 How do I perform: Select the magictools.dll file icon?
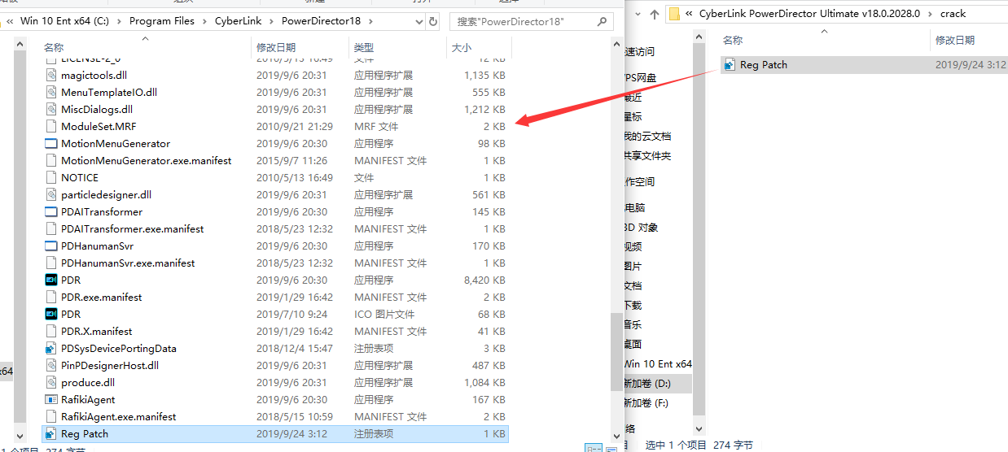point(51,75)
